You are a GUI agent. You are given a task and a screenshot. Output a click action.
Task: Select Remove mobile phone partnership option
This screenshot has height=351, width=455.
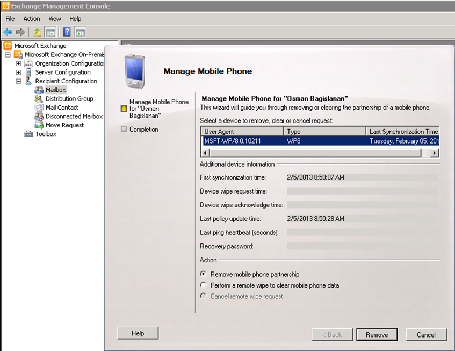click(204, 274)
